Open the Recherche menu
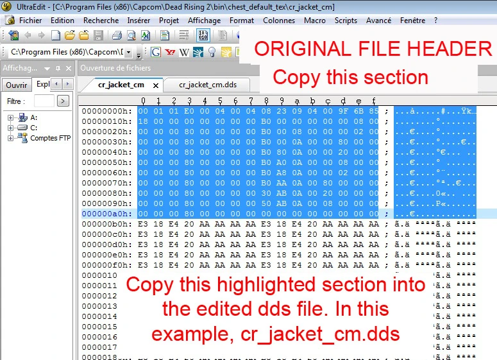Screen dimensions: 497x360 101,21
